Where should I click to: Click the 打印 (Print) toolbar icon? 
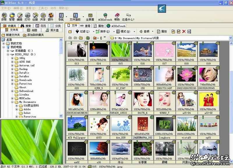(x=27, y=16)
